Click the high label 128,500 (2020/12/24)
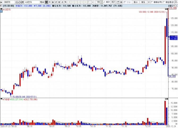This screenshot has height=128, width=178. tap(152, 12)
